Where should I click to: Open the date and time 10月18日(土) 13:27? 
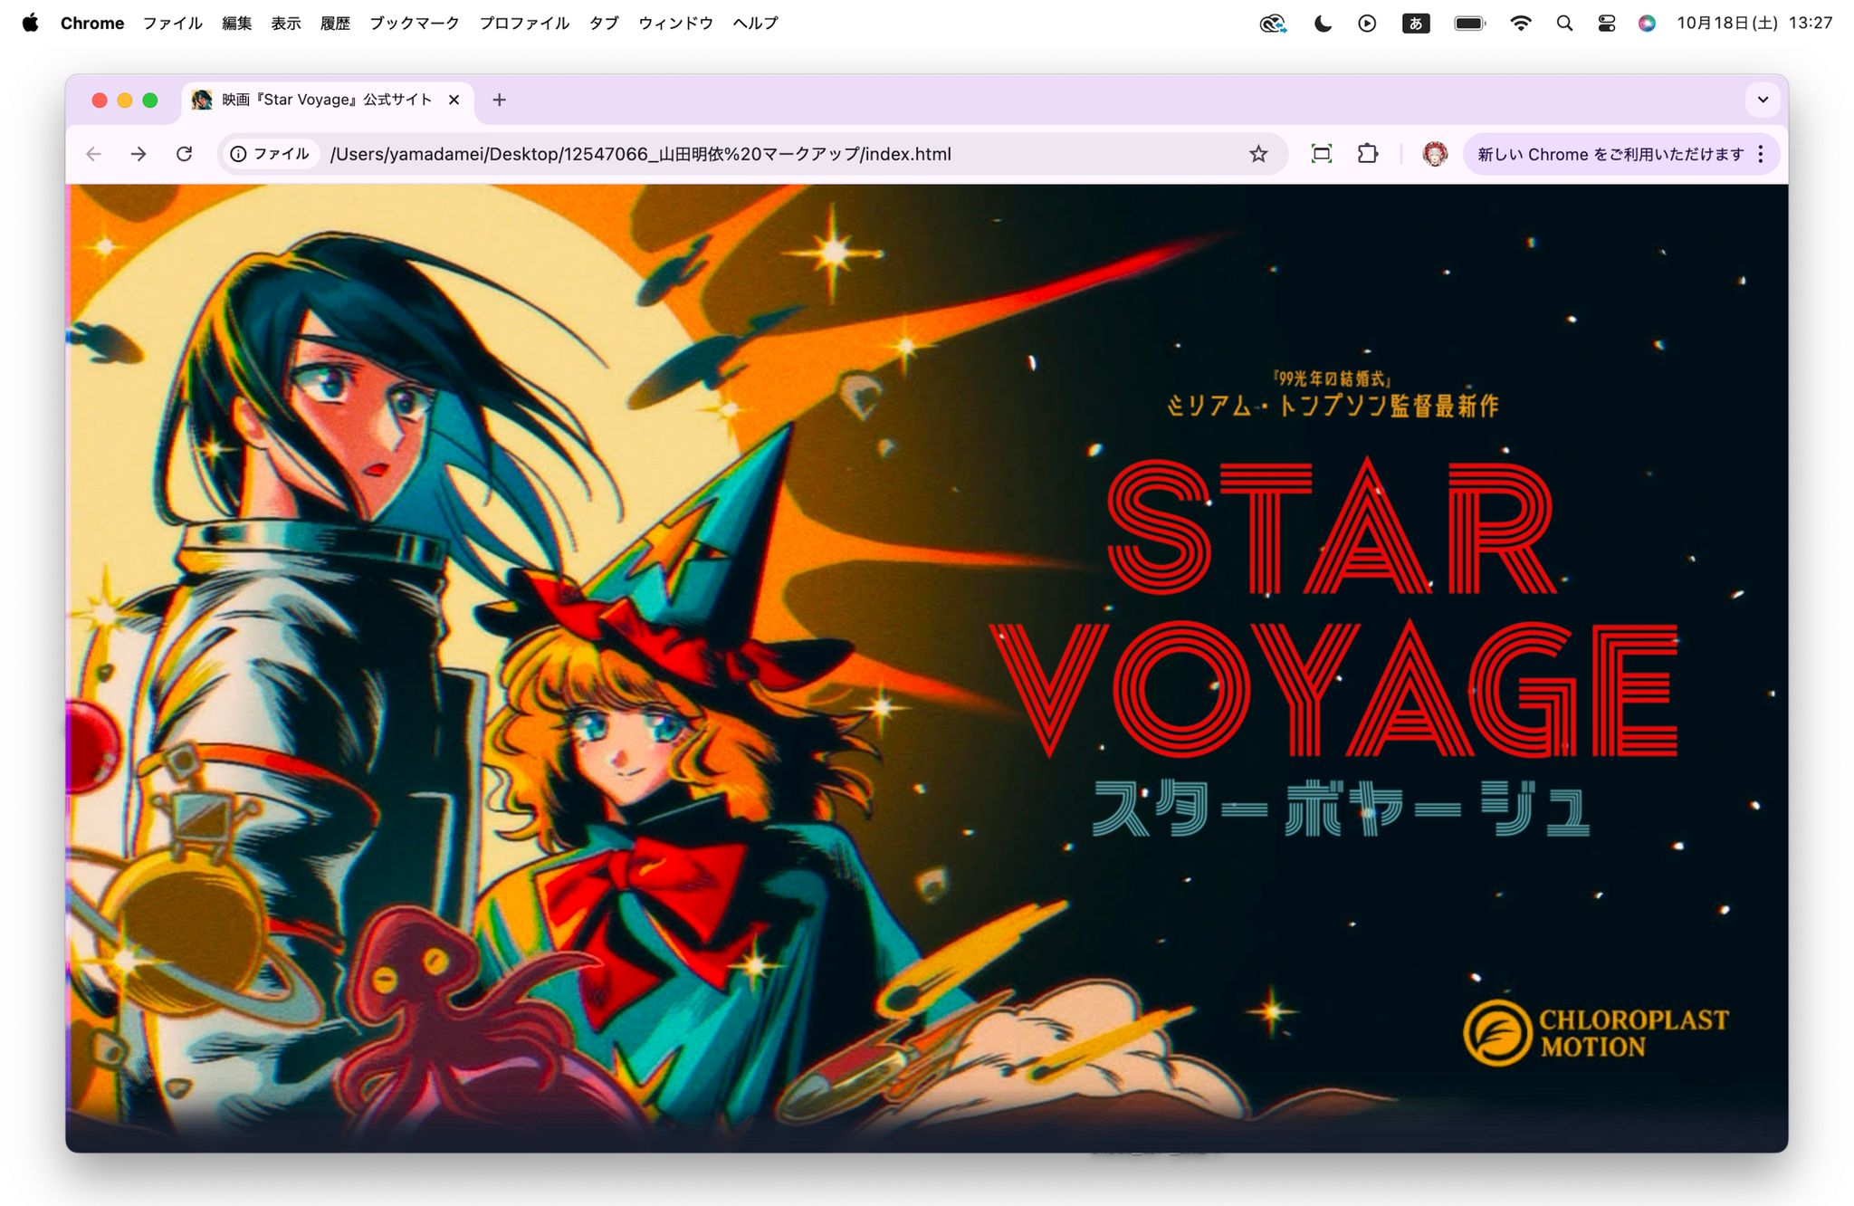1754,23
